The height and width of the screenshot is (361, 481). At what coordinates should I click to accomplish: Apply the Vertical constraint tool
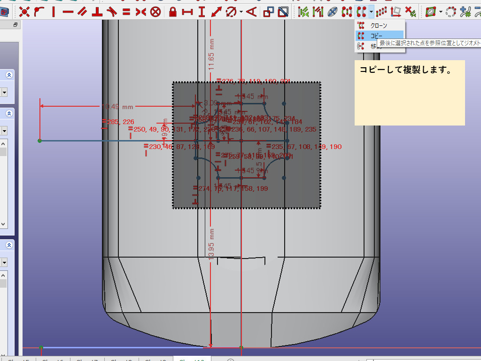tap(53, 12)
